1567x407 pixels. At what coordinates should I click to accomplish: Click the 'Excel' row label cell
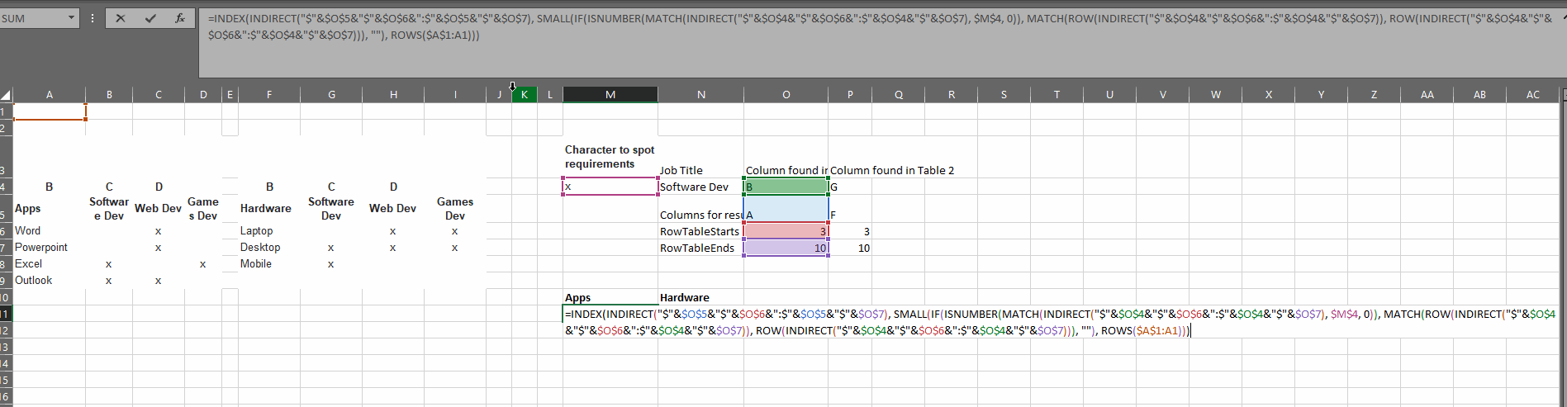[50, 264]
